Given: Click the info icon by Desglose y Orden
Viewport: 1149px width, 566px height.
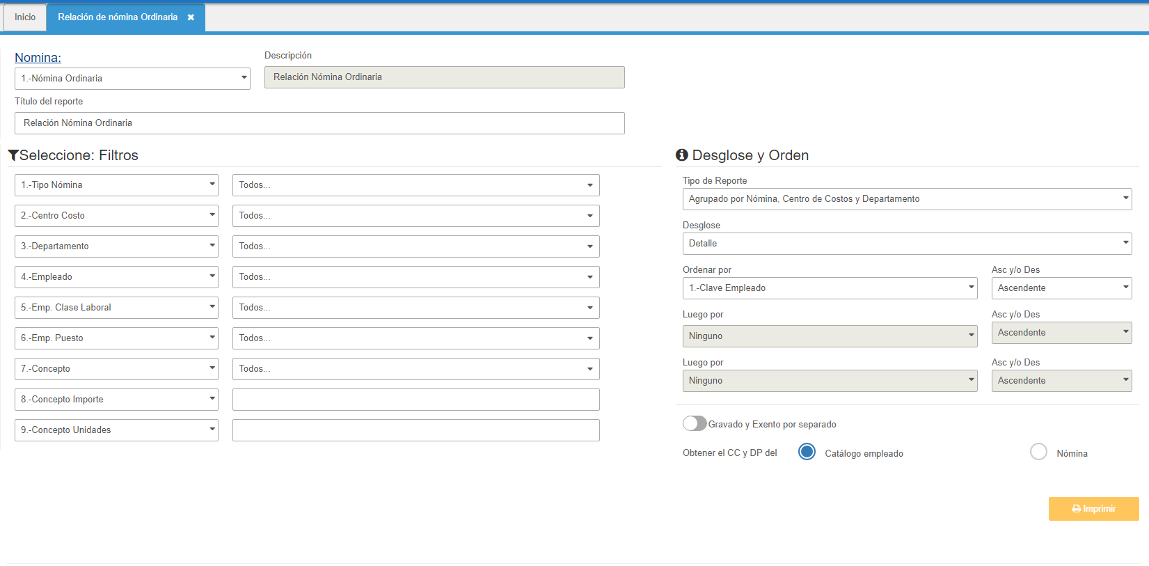Looking at the screenshot, I should (682, 155).
